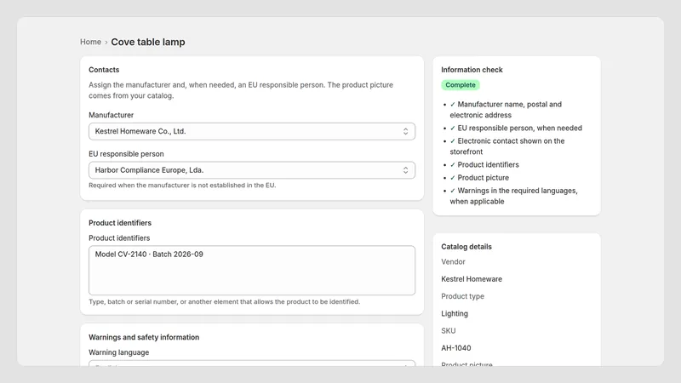Open the Manufacturer dropdown
Image resolution: width=681 pixels, height=383 pixels.
(x=252, y=131)
